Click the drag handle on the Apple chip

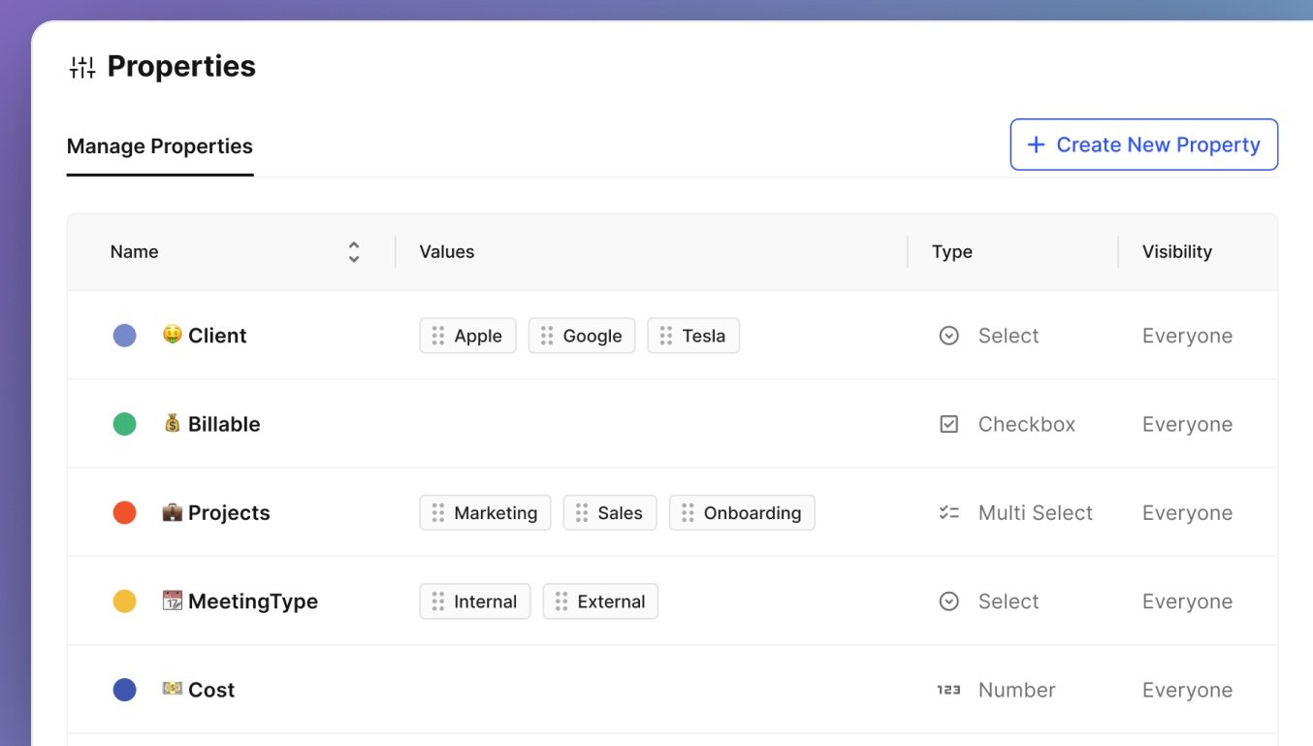coord(436,335)
